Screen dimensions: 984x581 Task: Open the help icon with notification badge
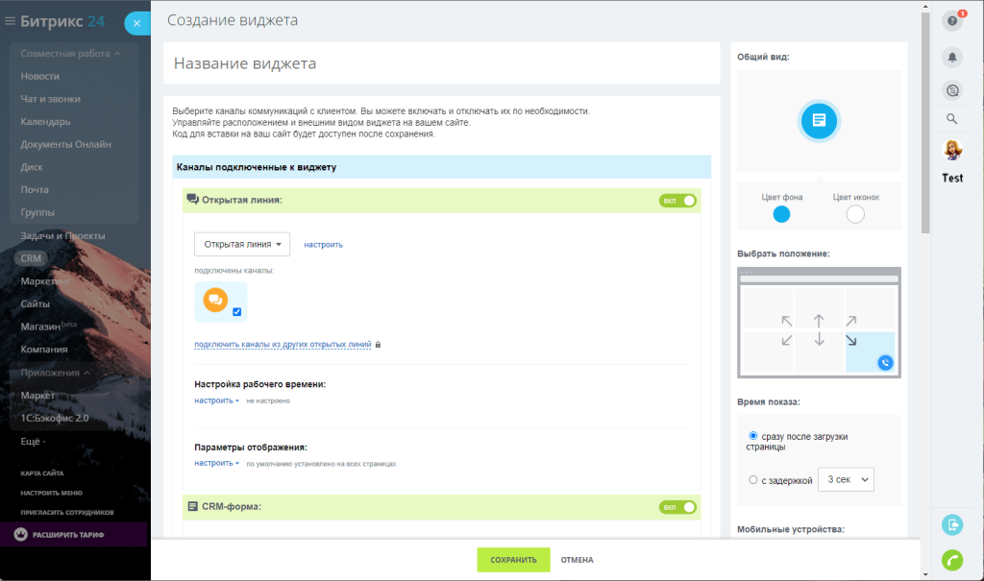pyautogui.click(x=951, y=21)
